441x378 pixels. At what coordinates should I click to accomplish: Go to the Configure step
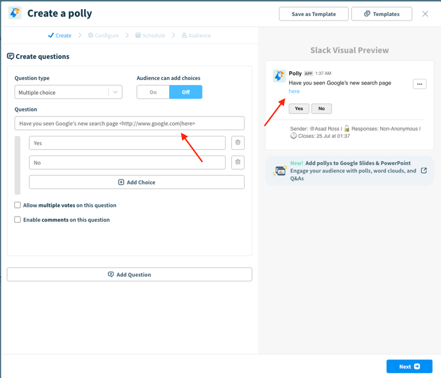(103, 35)
